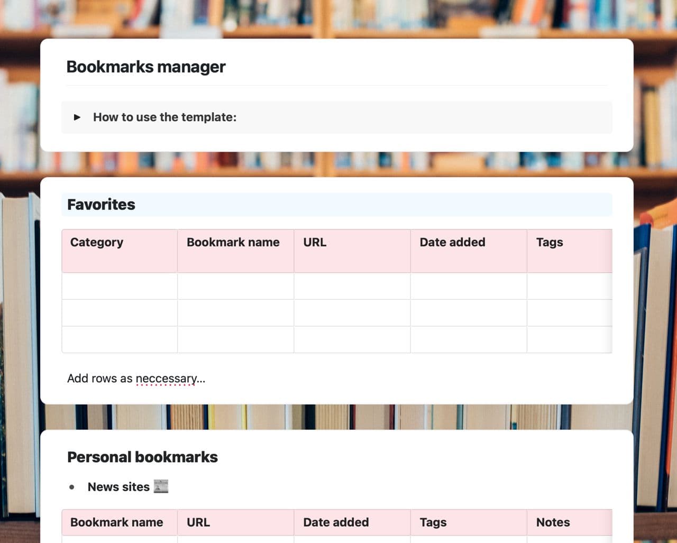
Task: Click last empty Date added cell in Favorites
Action: coord(469,339)
